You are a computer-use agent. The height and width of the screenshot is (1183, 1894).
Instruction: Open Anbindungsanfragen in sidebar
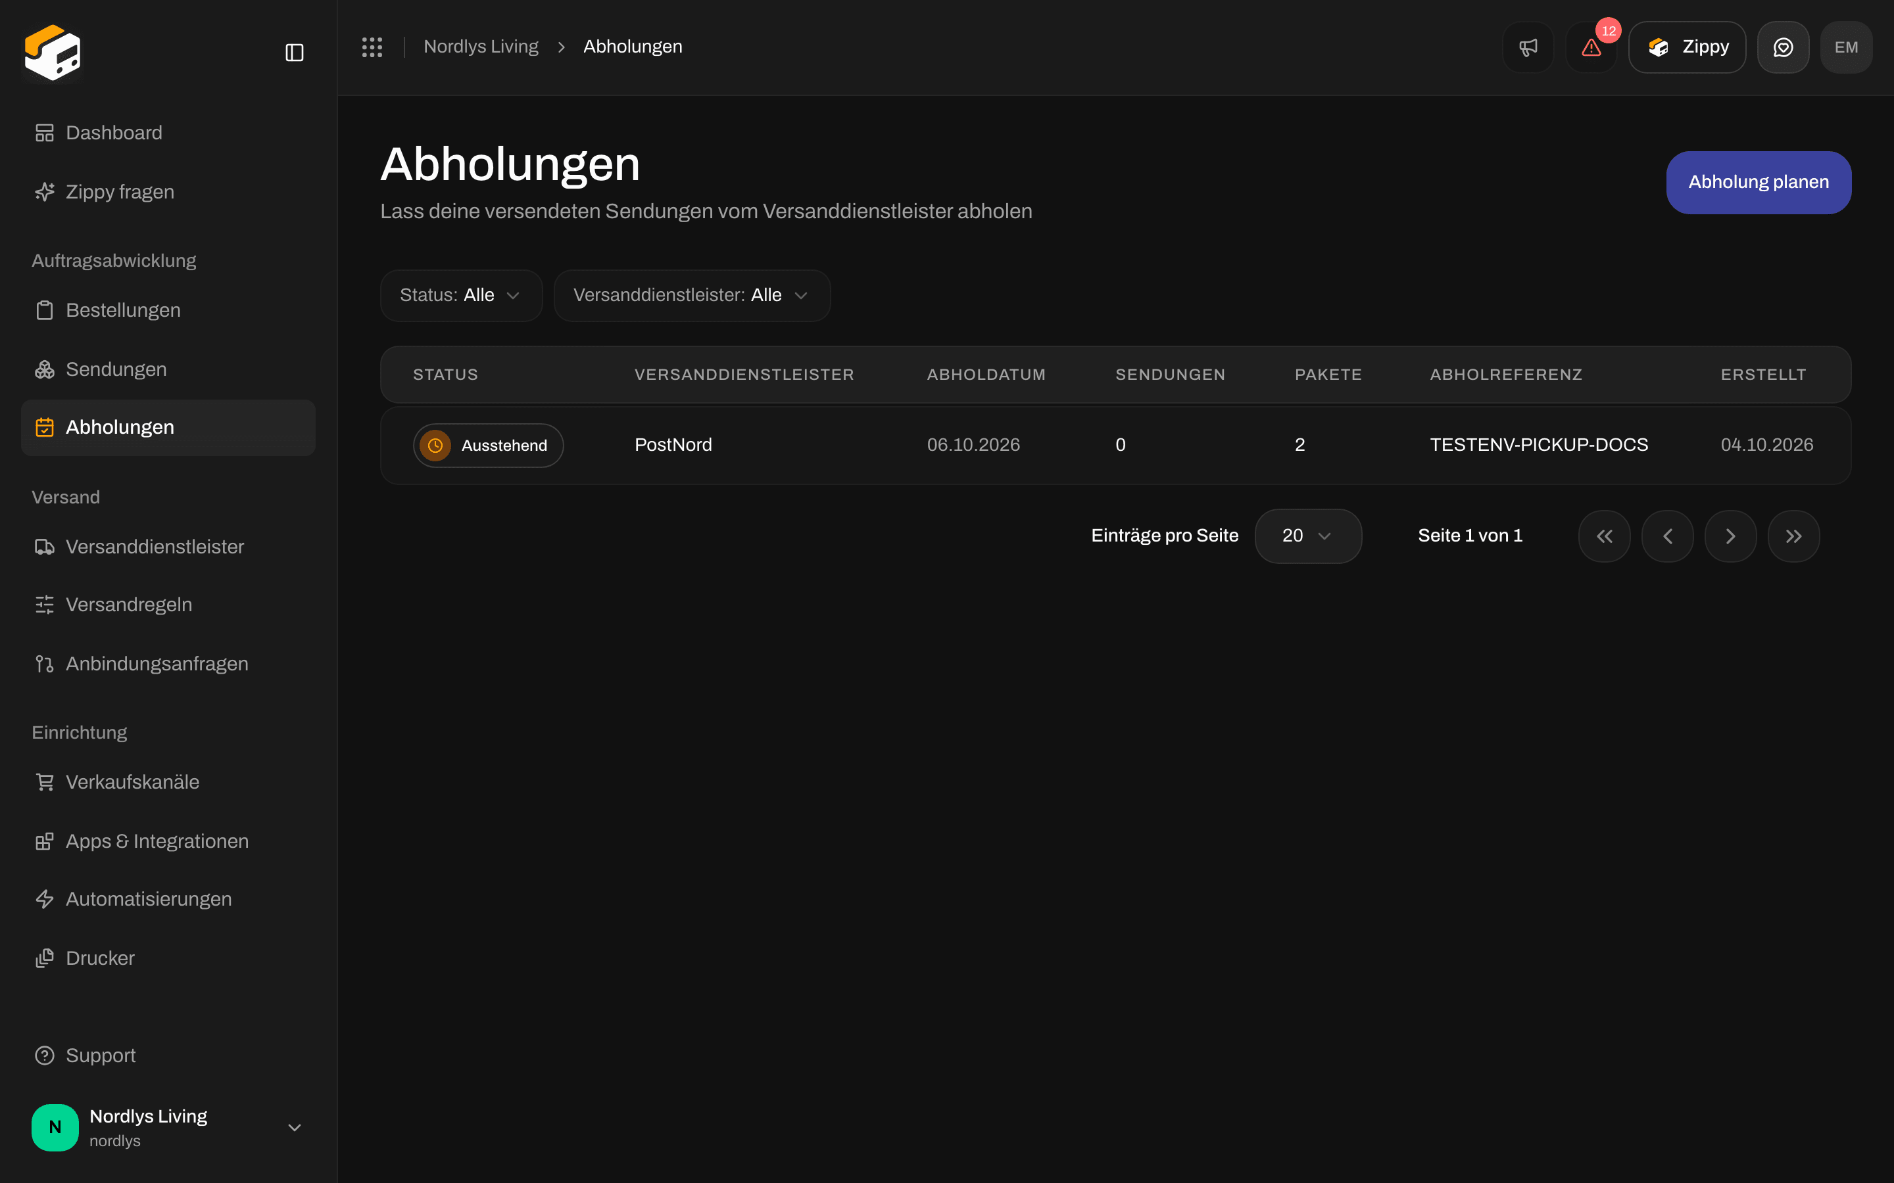[168, 664]
